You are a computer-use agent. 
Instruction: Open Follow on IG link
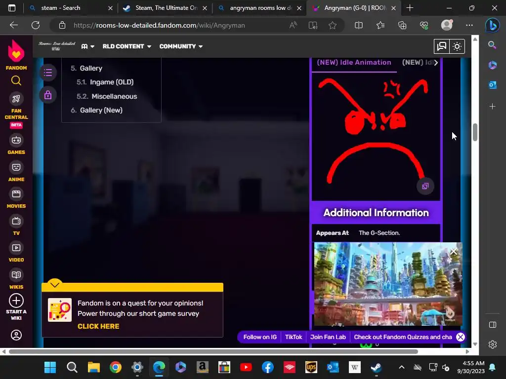(260, 337)
